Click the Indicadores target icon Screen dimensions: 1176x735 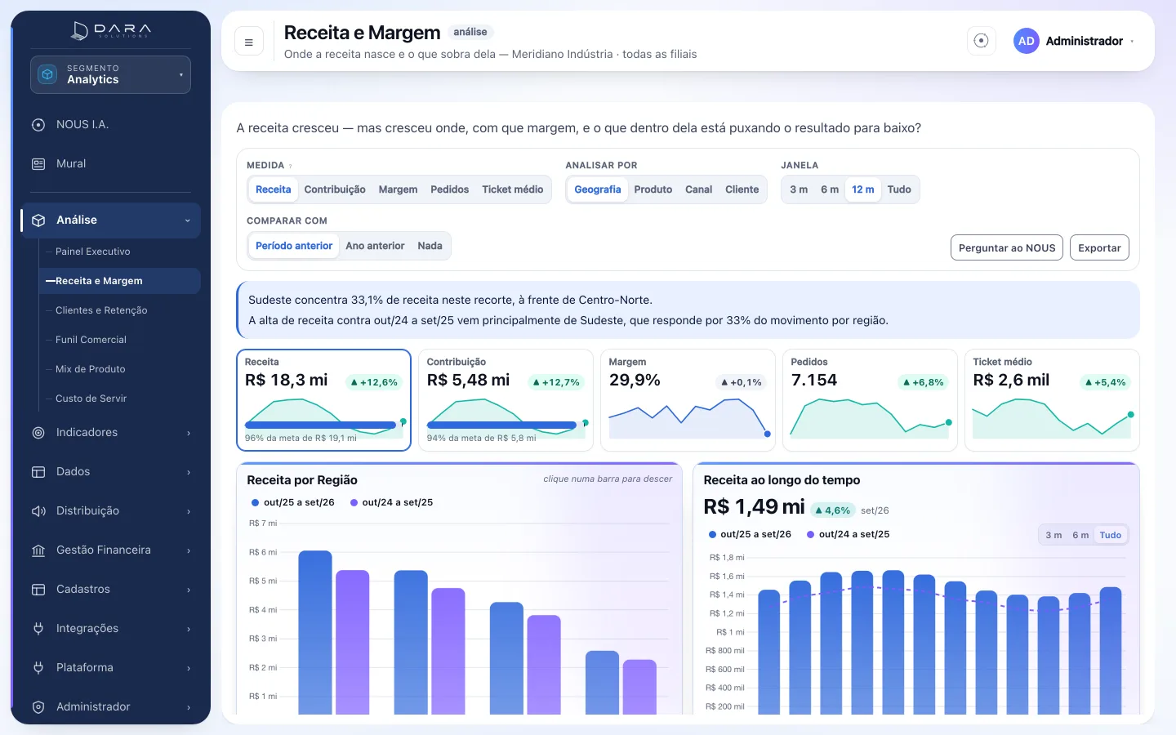(x=38, y=433)
